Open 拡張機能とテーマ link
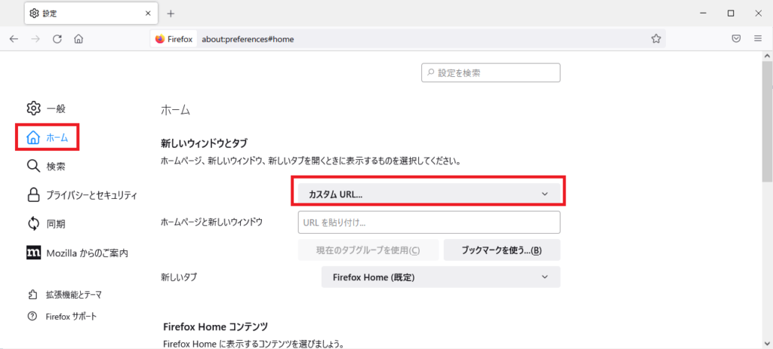773x349 pixels. 65,295
